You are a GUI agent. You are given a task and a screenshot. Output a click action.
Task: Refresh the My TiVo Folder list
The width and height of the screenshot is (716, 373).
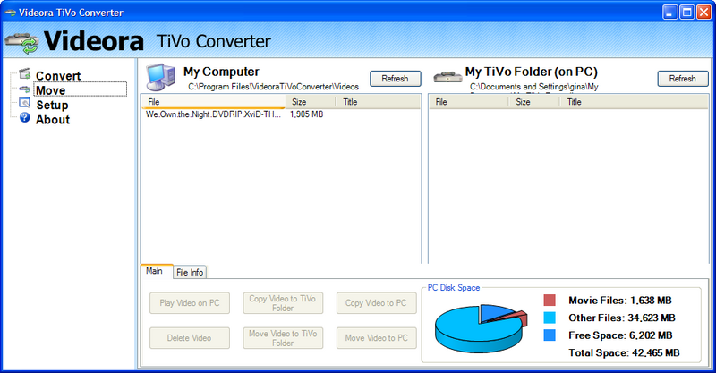click(682, 79)
